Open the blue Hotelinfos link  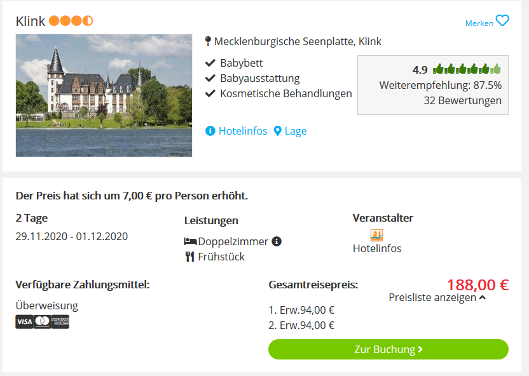coord(243,131)
